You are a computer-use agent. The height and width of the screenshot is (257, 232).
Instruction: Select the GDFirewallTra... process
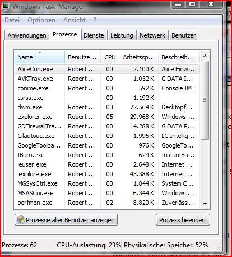(107, 126)
